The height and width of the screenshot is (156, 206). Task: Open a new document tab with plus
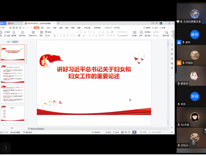pos(58,23)
